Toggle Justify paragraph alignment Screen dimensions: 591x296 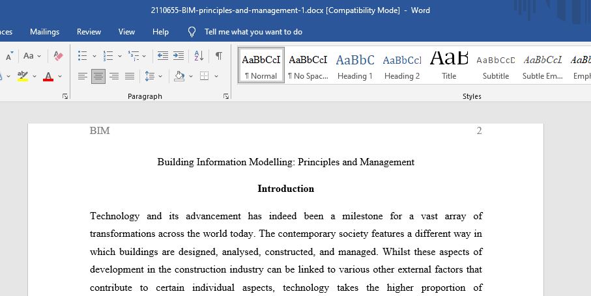tap(130, 76)
